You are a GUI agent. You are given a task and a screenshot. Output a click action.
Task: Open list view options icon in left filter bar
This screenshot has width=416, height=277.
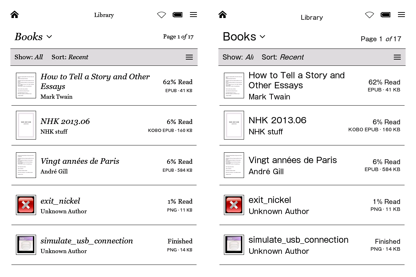pyautogui.click(x=189, y=57)
